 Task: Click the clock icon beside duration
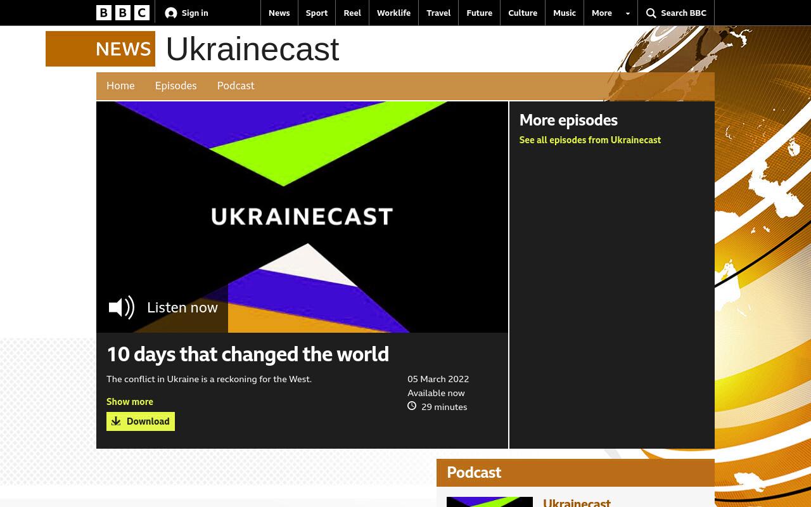(x=412, y=406)
